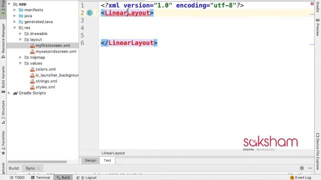Click the java folder icon
Screen dimensions: 321x180
(x=21, y=15)
